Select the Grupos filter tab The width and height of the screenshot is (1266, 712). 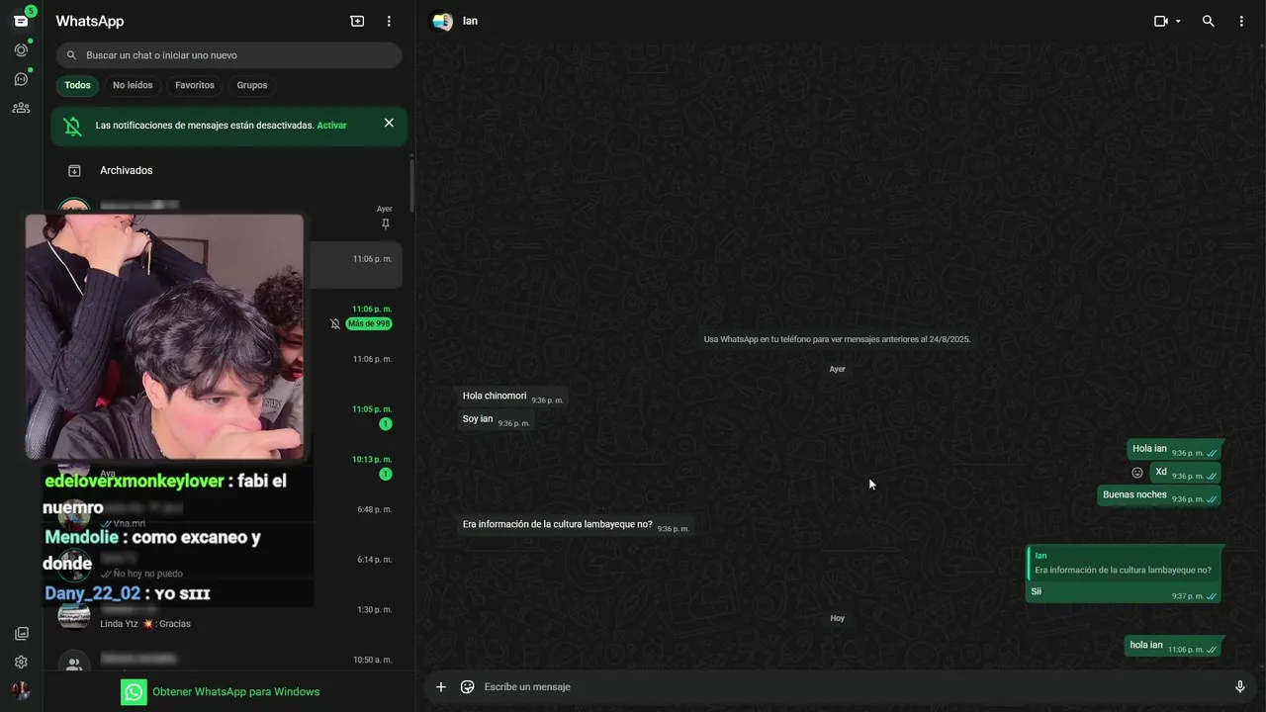pos(252,85)
